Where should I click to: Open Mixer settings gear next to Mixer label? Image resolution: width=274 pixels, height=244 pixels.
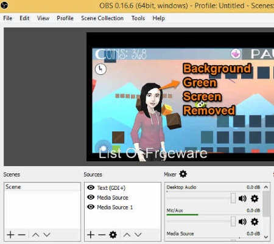[183, 174]
